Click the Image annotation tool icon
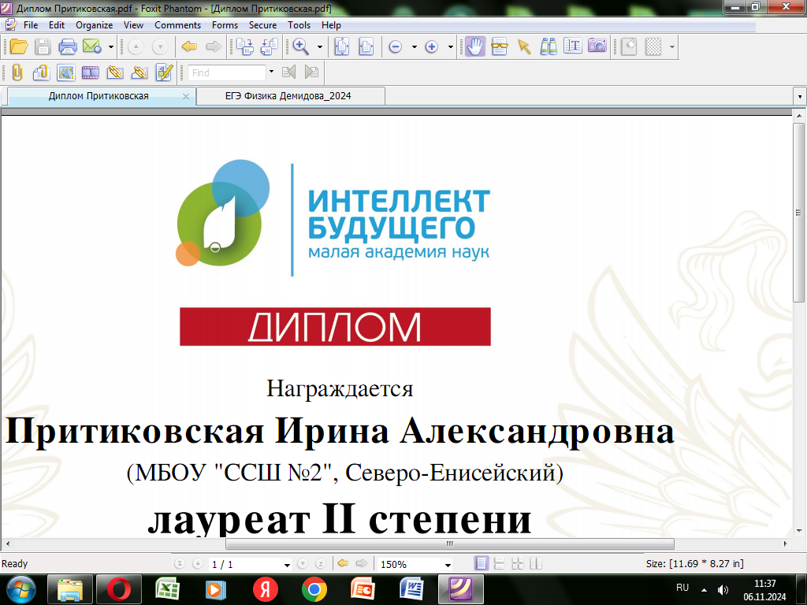The width and height of the screenshot is (807, 605). point(66,72)
